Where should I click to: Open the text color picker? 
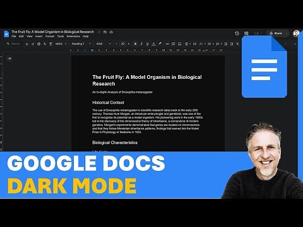[153, 44]
